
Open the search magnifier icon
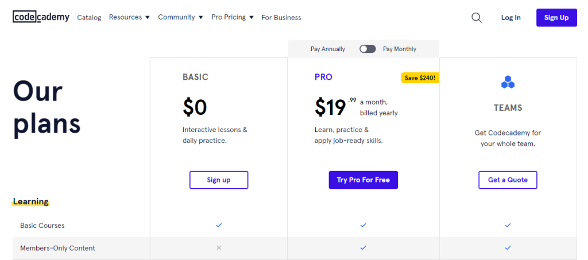pos(476,18)
